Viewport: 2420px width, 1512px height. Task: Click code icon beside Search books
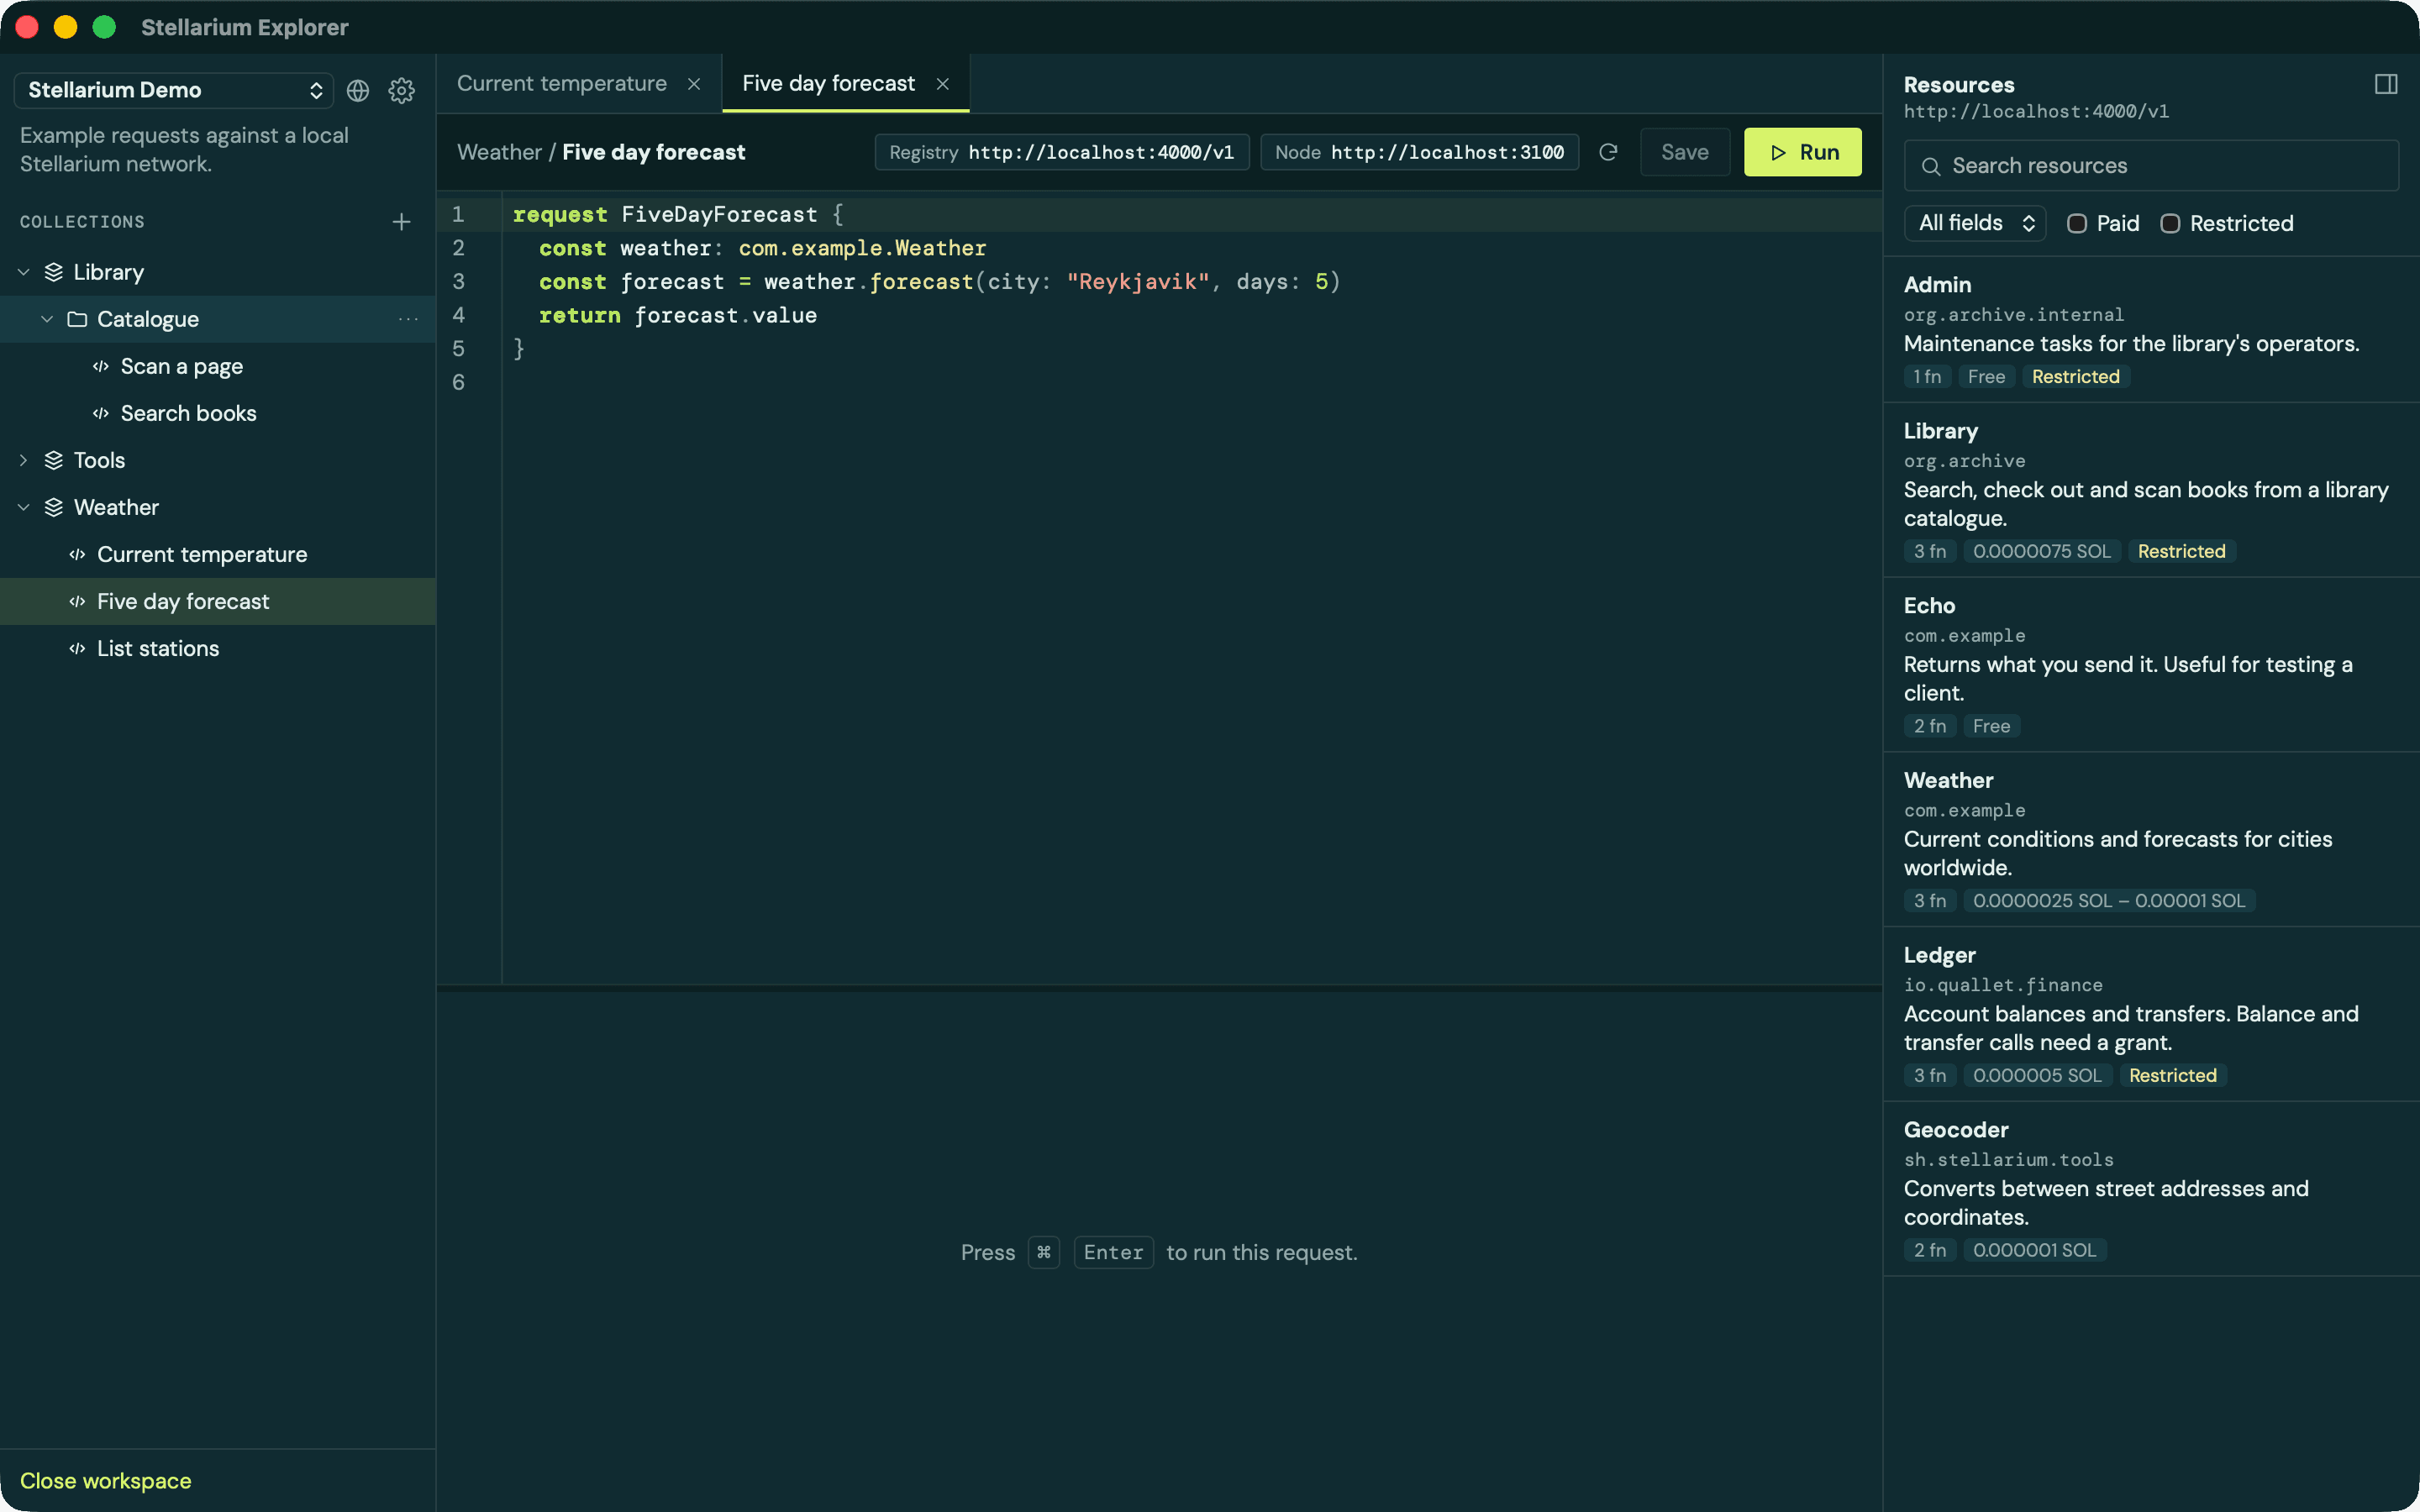pyautogui.click(x=101, y=413)
